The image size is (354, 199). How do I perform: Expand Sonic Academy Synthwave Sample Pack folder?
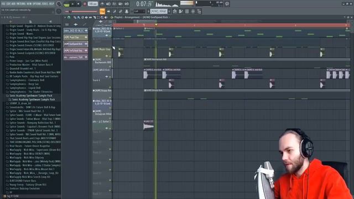(x=31, y=96)
